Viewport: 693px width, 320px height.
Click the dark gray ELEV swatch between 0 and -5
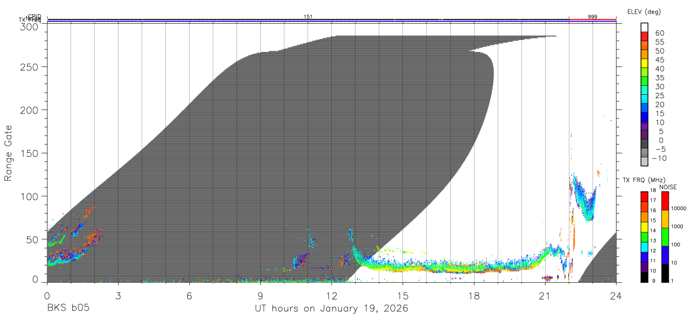(x=644, y=144)
